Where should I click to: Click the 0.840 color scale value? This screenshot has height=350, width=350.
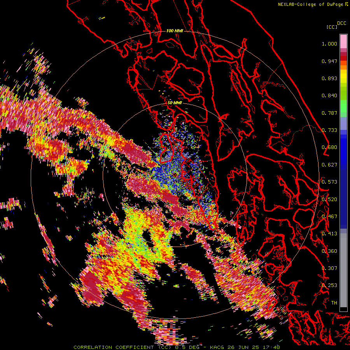[329, 96]
